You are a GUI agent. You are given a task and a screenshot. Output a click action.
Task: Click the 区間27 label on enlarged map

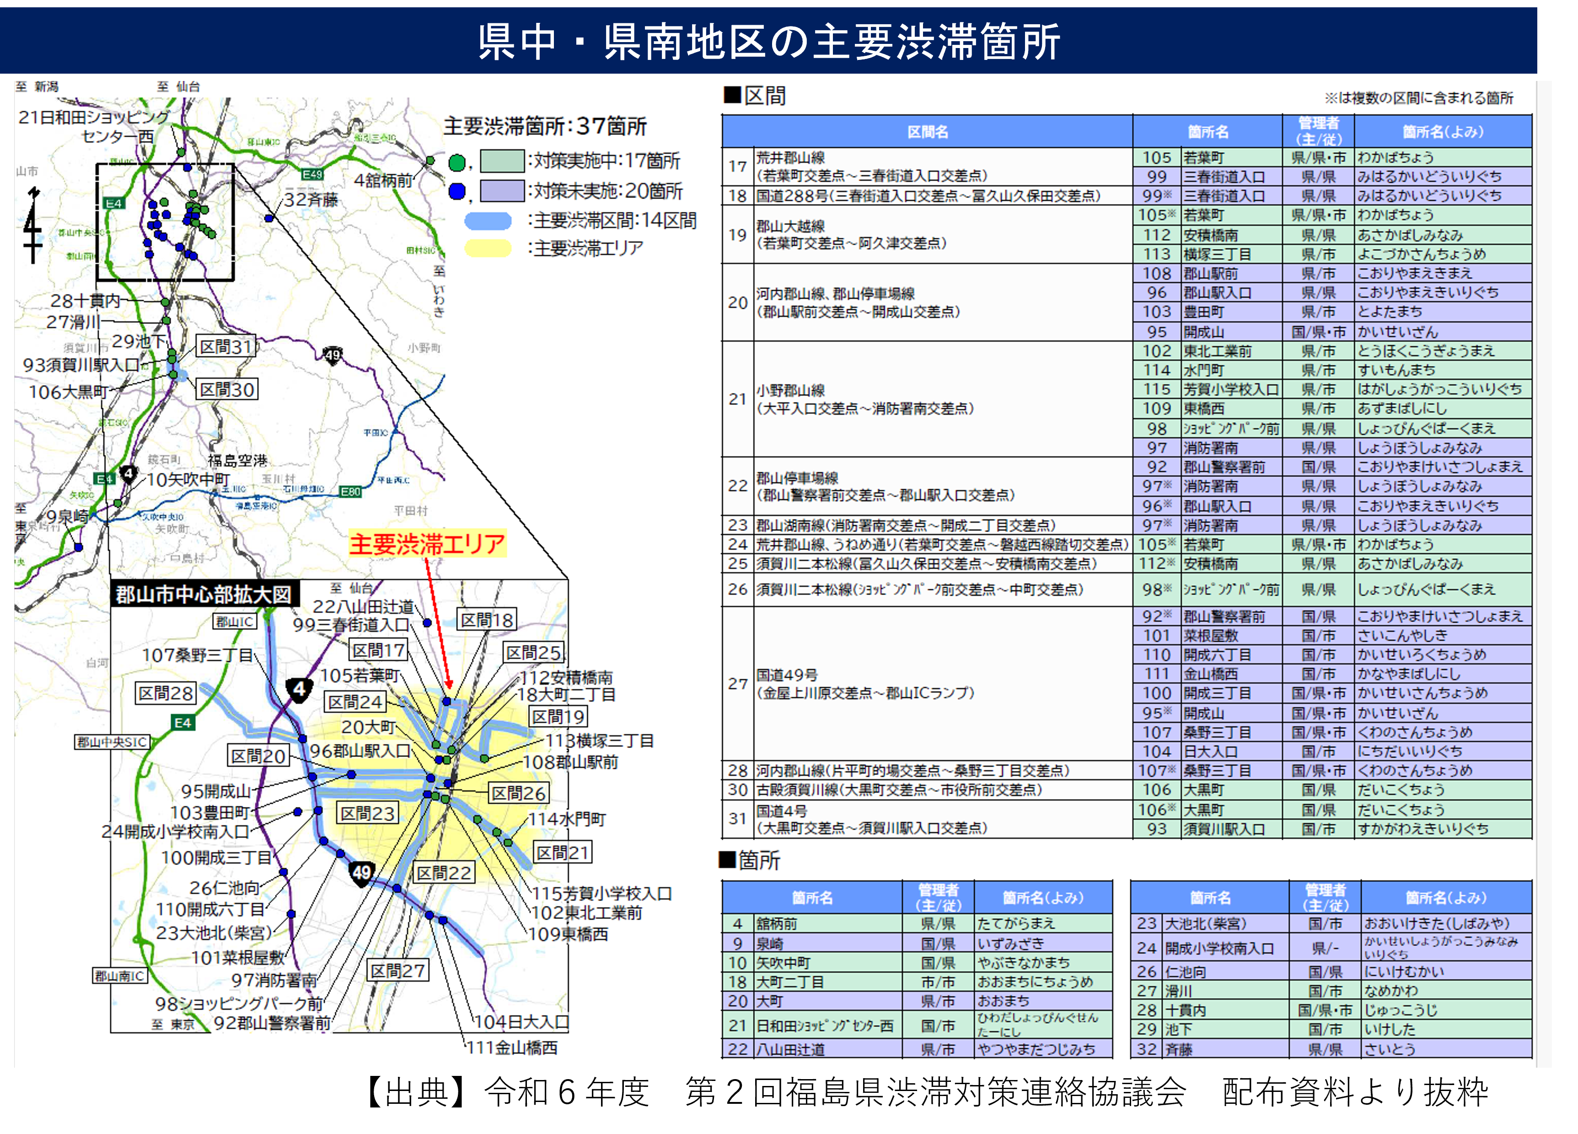click(398, 971)
